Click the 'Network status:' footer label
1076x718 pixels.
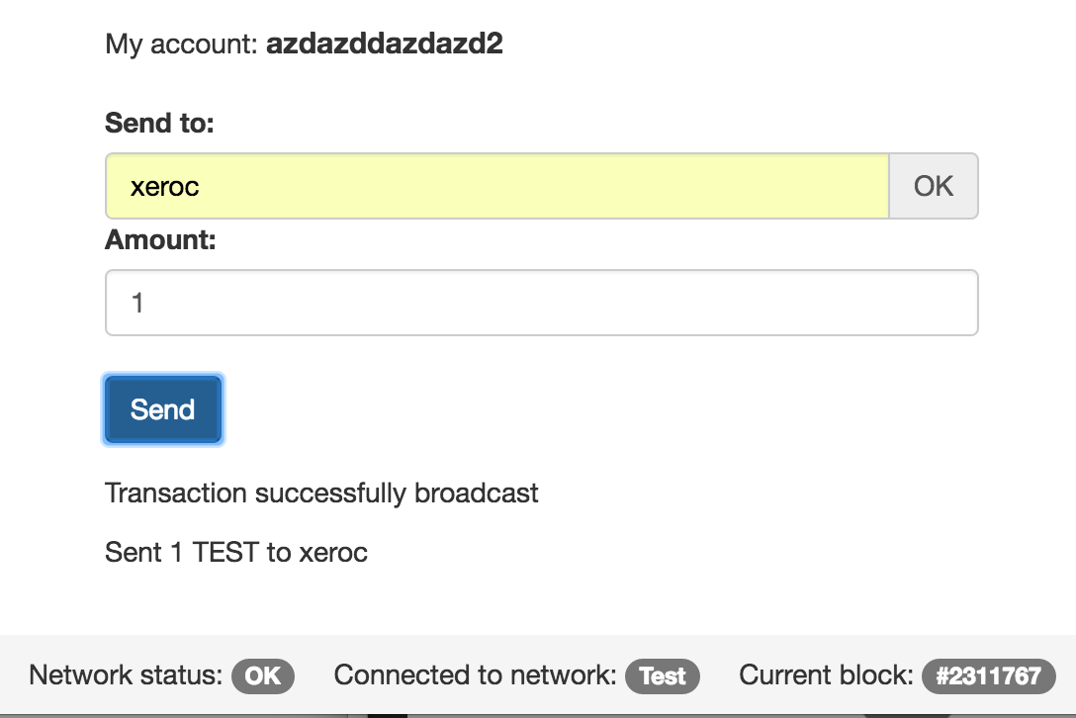click(126, 675)
